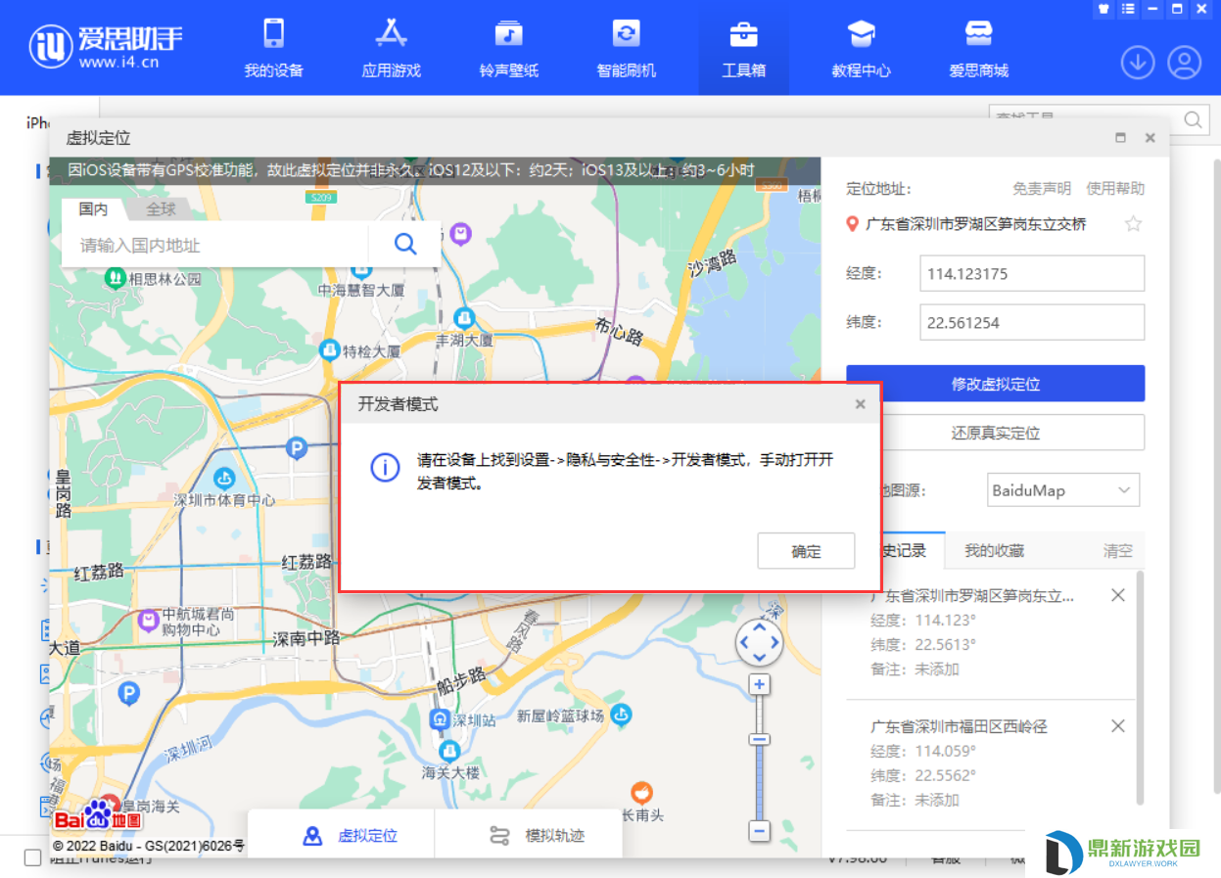The image size is (1221, 878).
Task: Click 还原真实定位 button
Action: [x=995, y=433]
